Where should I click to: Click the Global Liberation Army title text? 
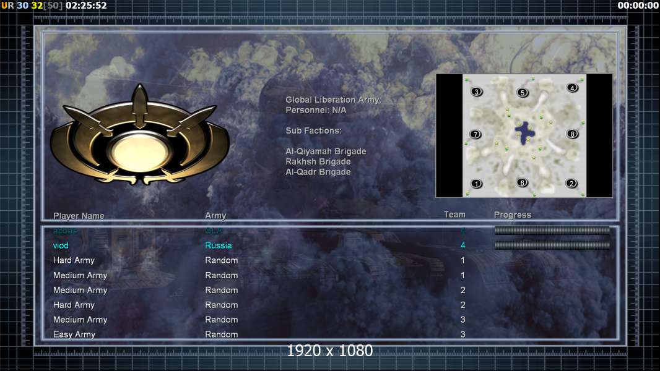click(x=333, y=100)
